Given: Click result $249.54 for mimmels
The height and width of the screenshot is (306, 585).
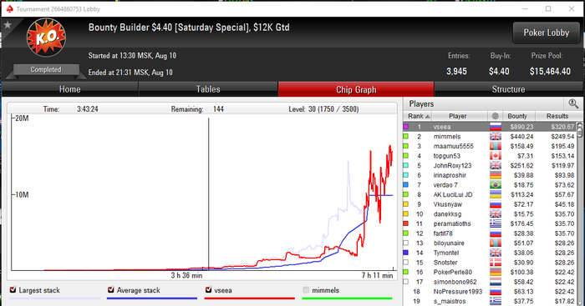Looking at the screenshot, I should click(562, 137).
